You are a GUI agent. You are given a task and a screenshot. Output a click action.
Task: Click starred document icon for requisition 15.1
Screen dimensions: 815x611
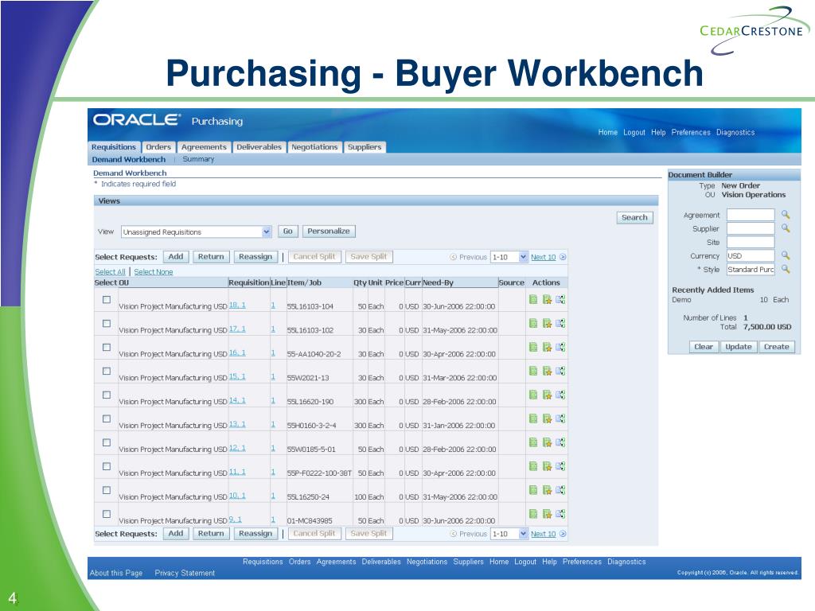click(547, 371)
